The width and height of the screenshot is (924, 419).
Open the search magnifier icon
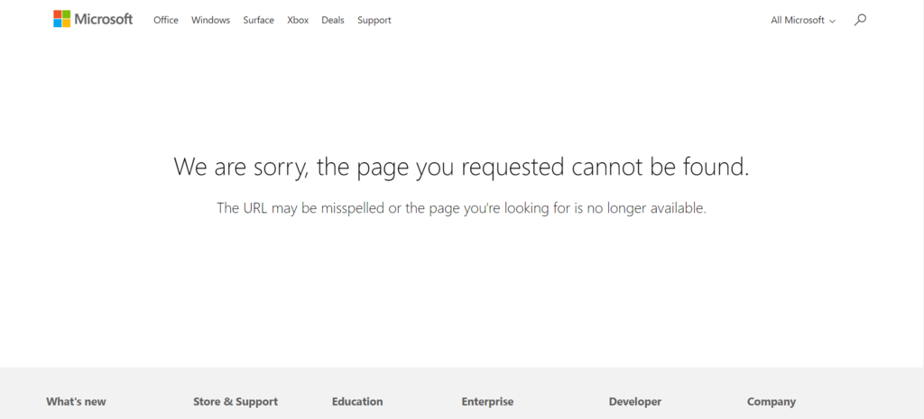860,20
